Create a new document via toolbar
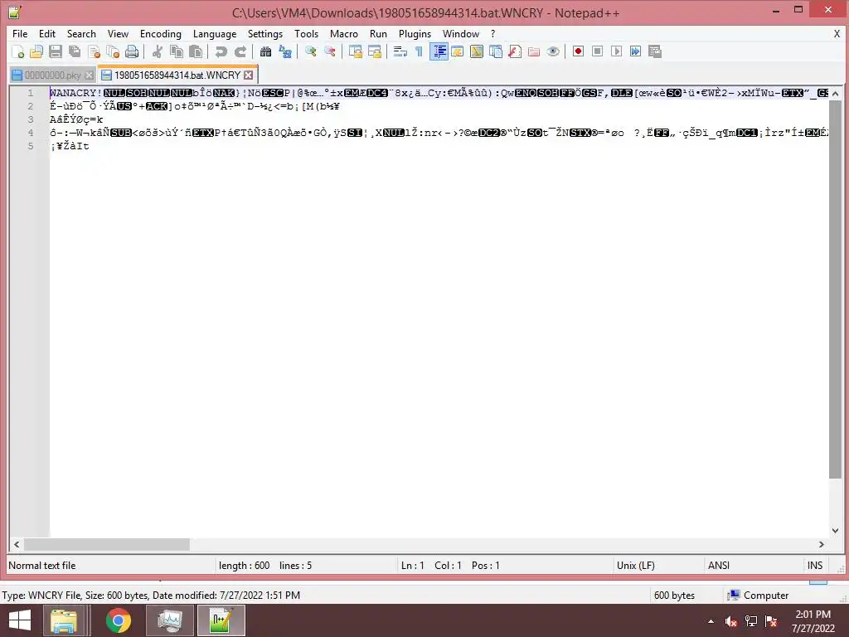This screenshot has width=849, height=637. (x=18, y=51)
